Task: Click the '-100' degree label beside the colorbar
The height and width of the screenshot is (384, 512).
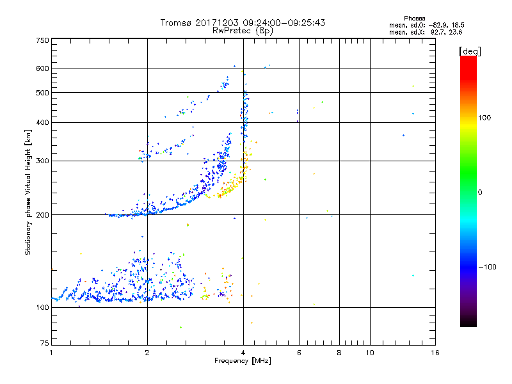Action: click(487, 267)
